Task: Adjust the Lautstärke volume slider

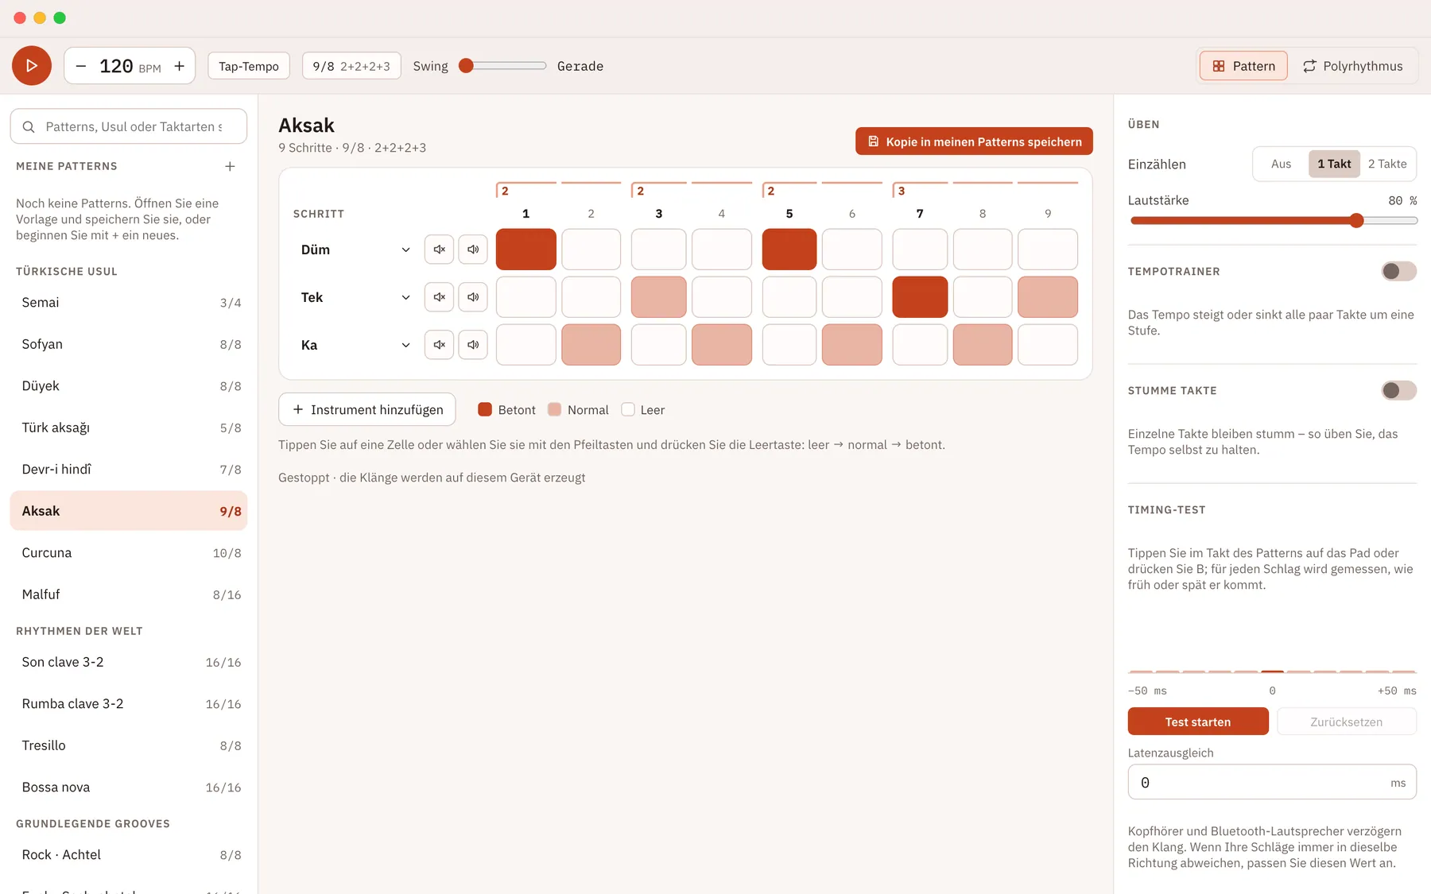Action: click(x=1356, y=221)
